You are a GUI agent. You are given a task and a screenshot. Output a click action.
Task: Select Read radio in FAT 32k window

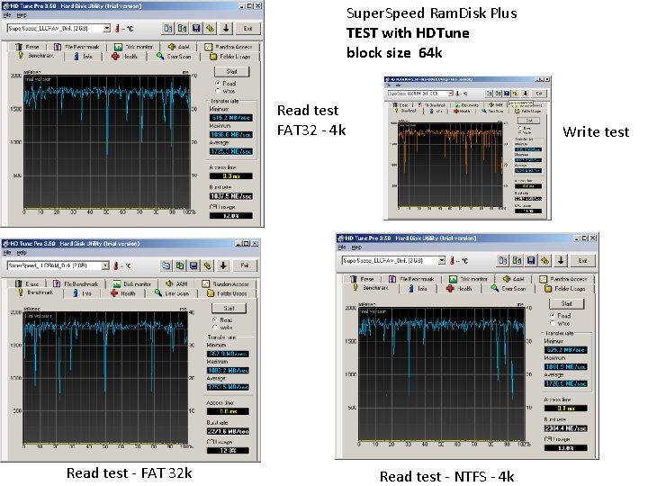click(x=215, y=319)
